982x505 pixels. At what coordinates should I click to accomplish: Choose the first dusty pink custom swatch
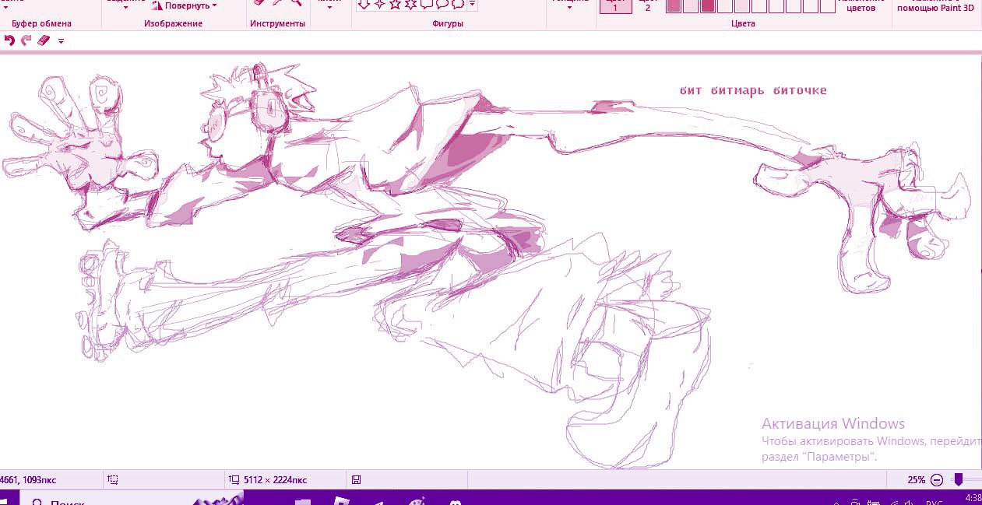(x=674, y=6)
